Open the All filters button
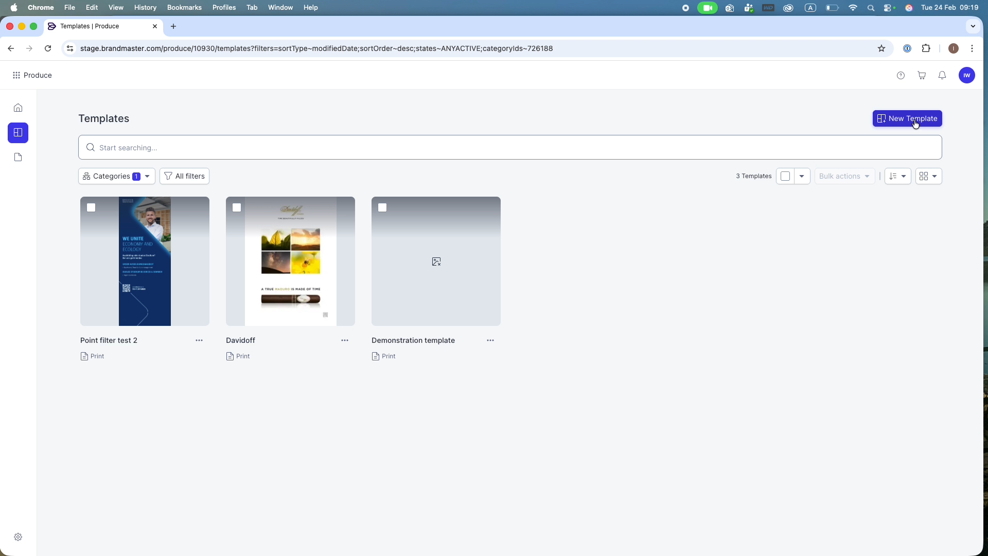Screen dimensions: 988x556 click(184, 176)
